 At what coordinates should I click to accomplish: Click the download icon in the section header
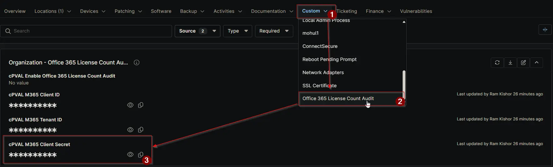(x=510, y=63)
